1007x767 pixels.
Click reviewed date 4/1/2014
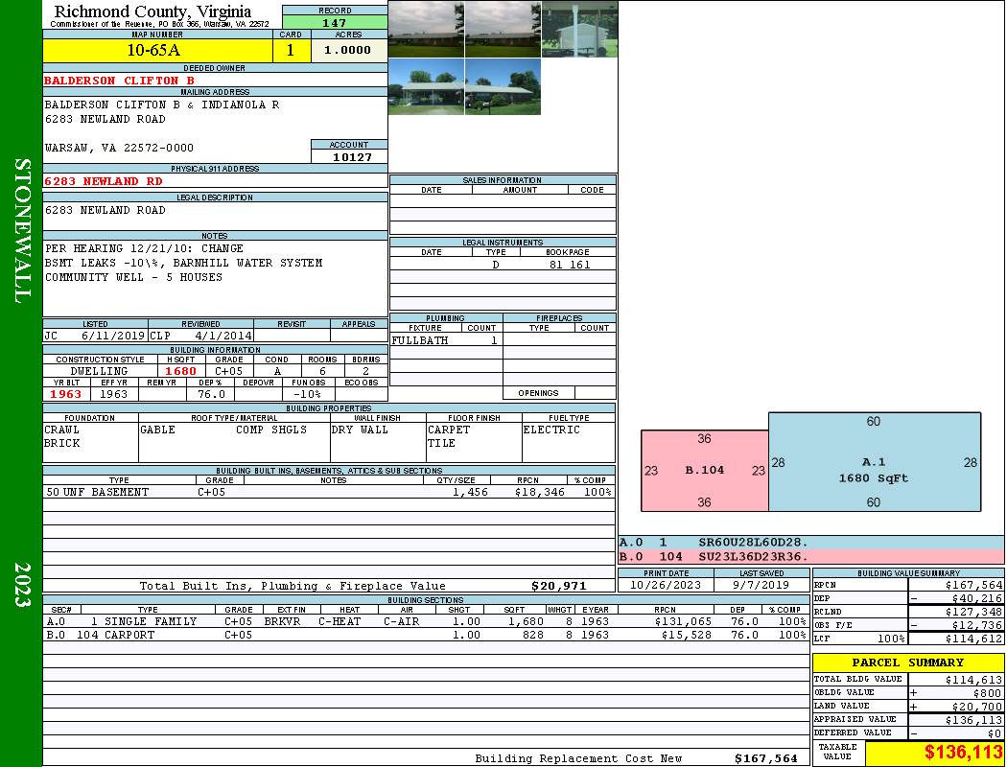pyautogui.click(x=222, y=336)
